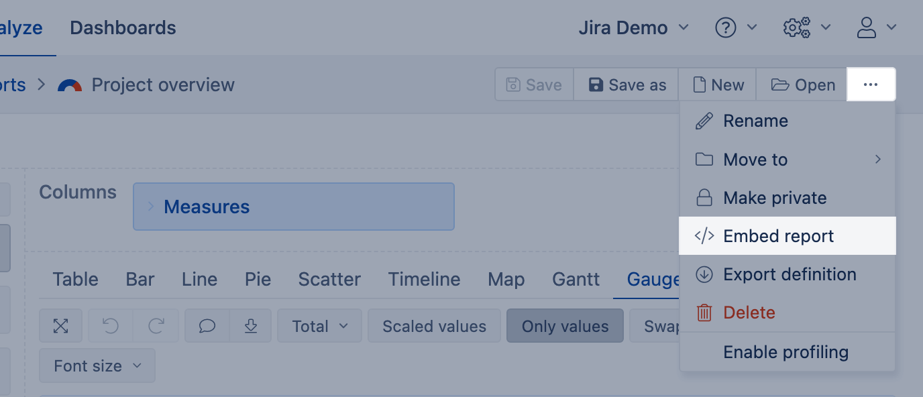The width and height of the screenshot is (923, 397).
Task: Click the Save as button
Action: pyautogui.click(x=627, y=85)
